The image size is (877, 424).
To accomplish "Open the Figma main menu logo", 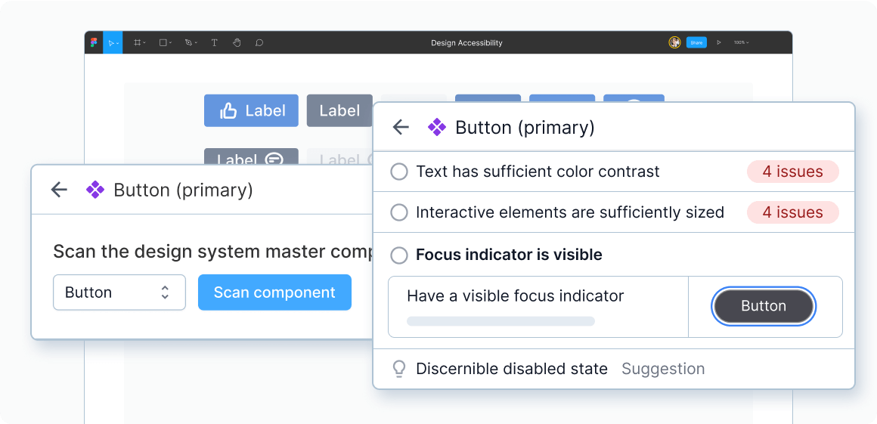I will click(x=94, y=43).
